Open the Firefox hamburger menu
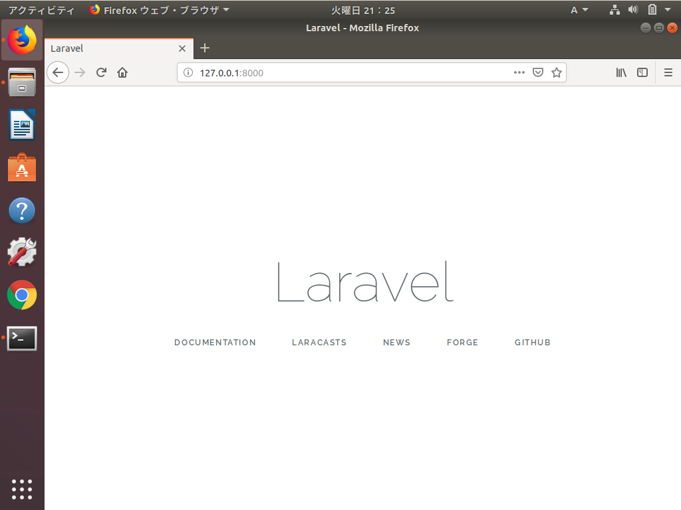Image resolution: width=681 pixels, height=510 pixels. coord(668,72)
